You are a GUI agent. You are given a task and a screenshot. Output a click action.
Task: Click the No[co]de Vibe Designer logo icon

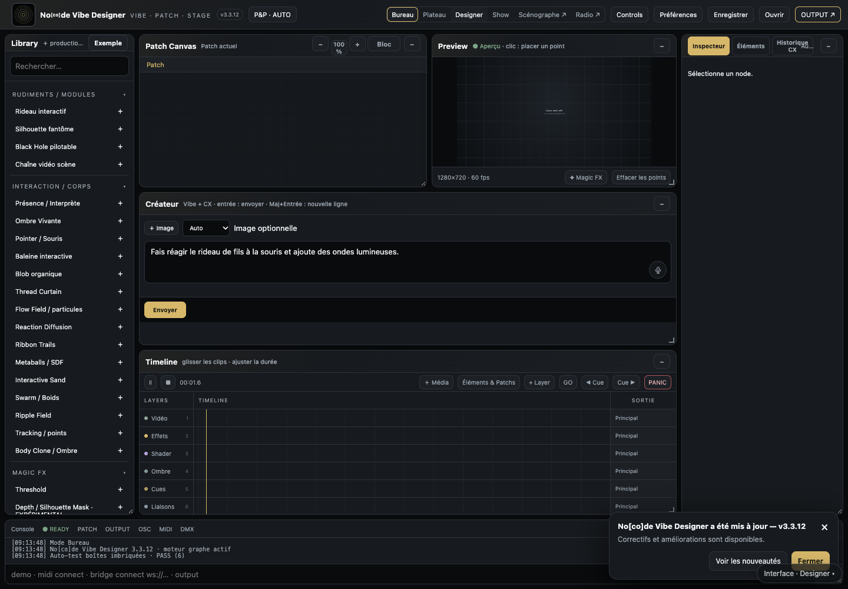click(24, 15)
